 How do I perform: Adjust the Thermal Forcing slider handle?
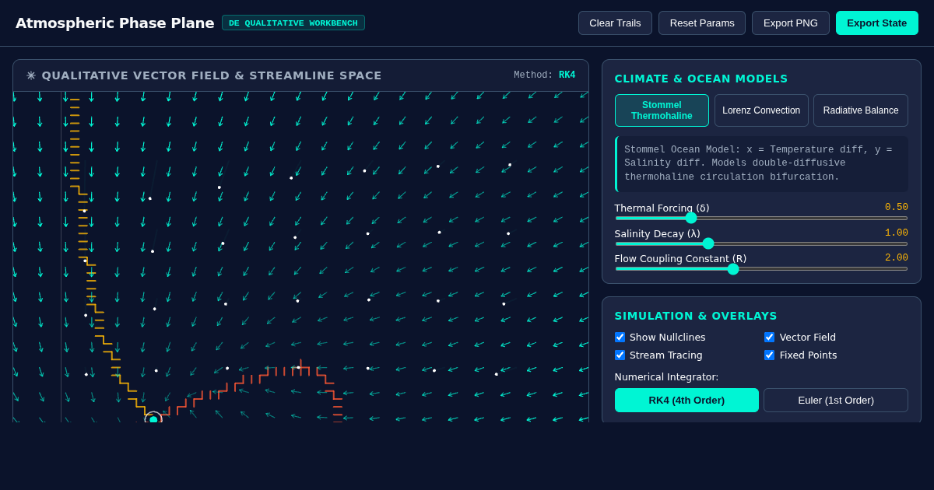691,218
